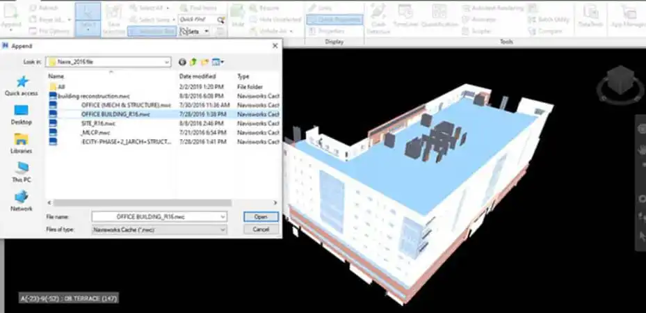Go back using the dialog's back arrow icon

(x=182, y=62)
